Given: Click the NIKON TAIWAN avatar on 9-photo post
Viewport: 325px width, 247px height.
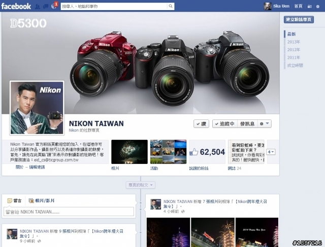Looking at the screenshot, I should tap(12, 234).
